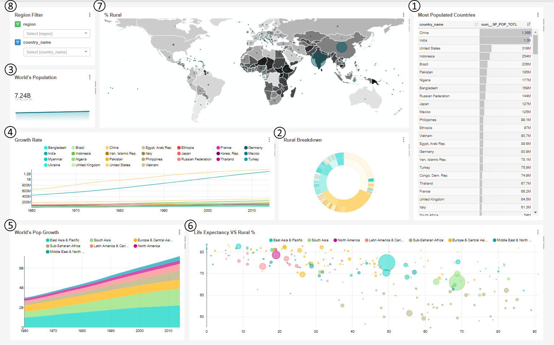
Task: Select the Philippines table row
Action: pos(475,120)
